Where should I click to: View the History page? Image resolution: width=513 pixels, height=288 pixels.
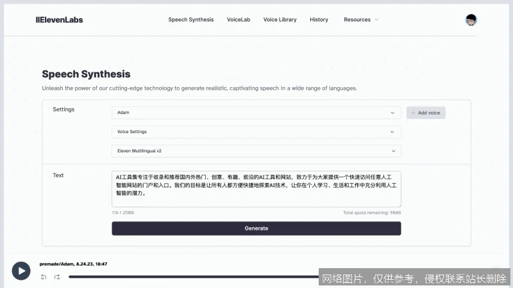click(319, 20)
